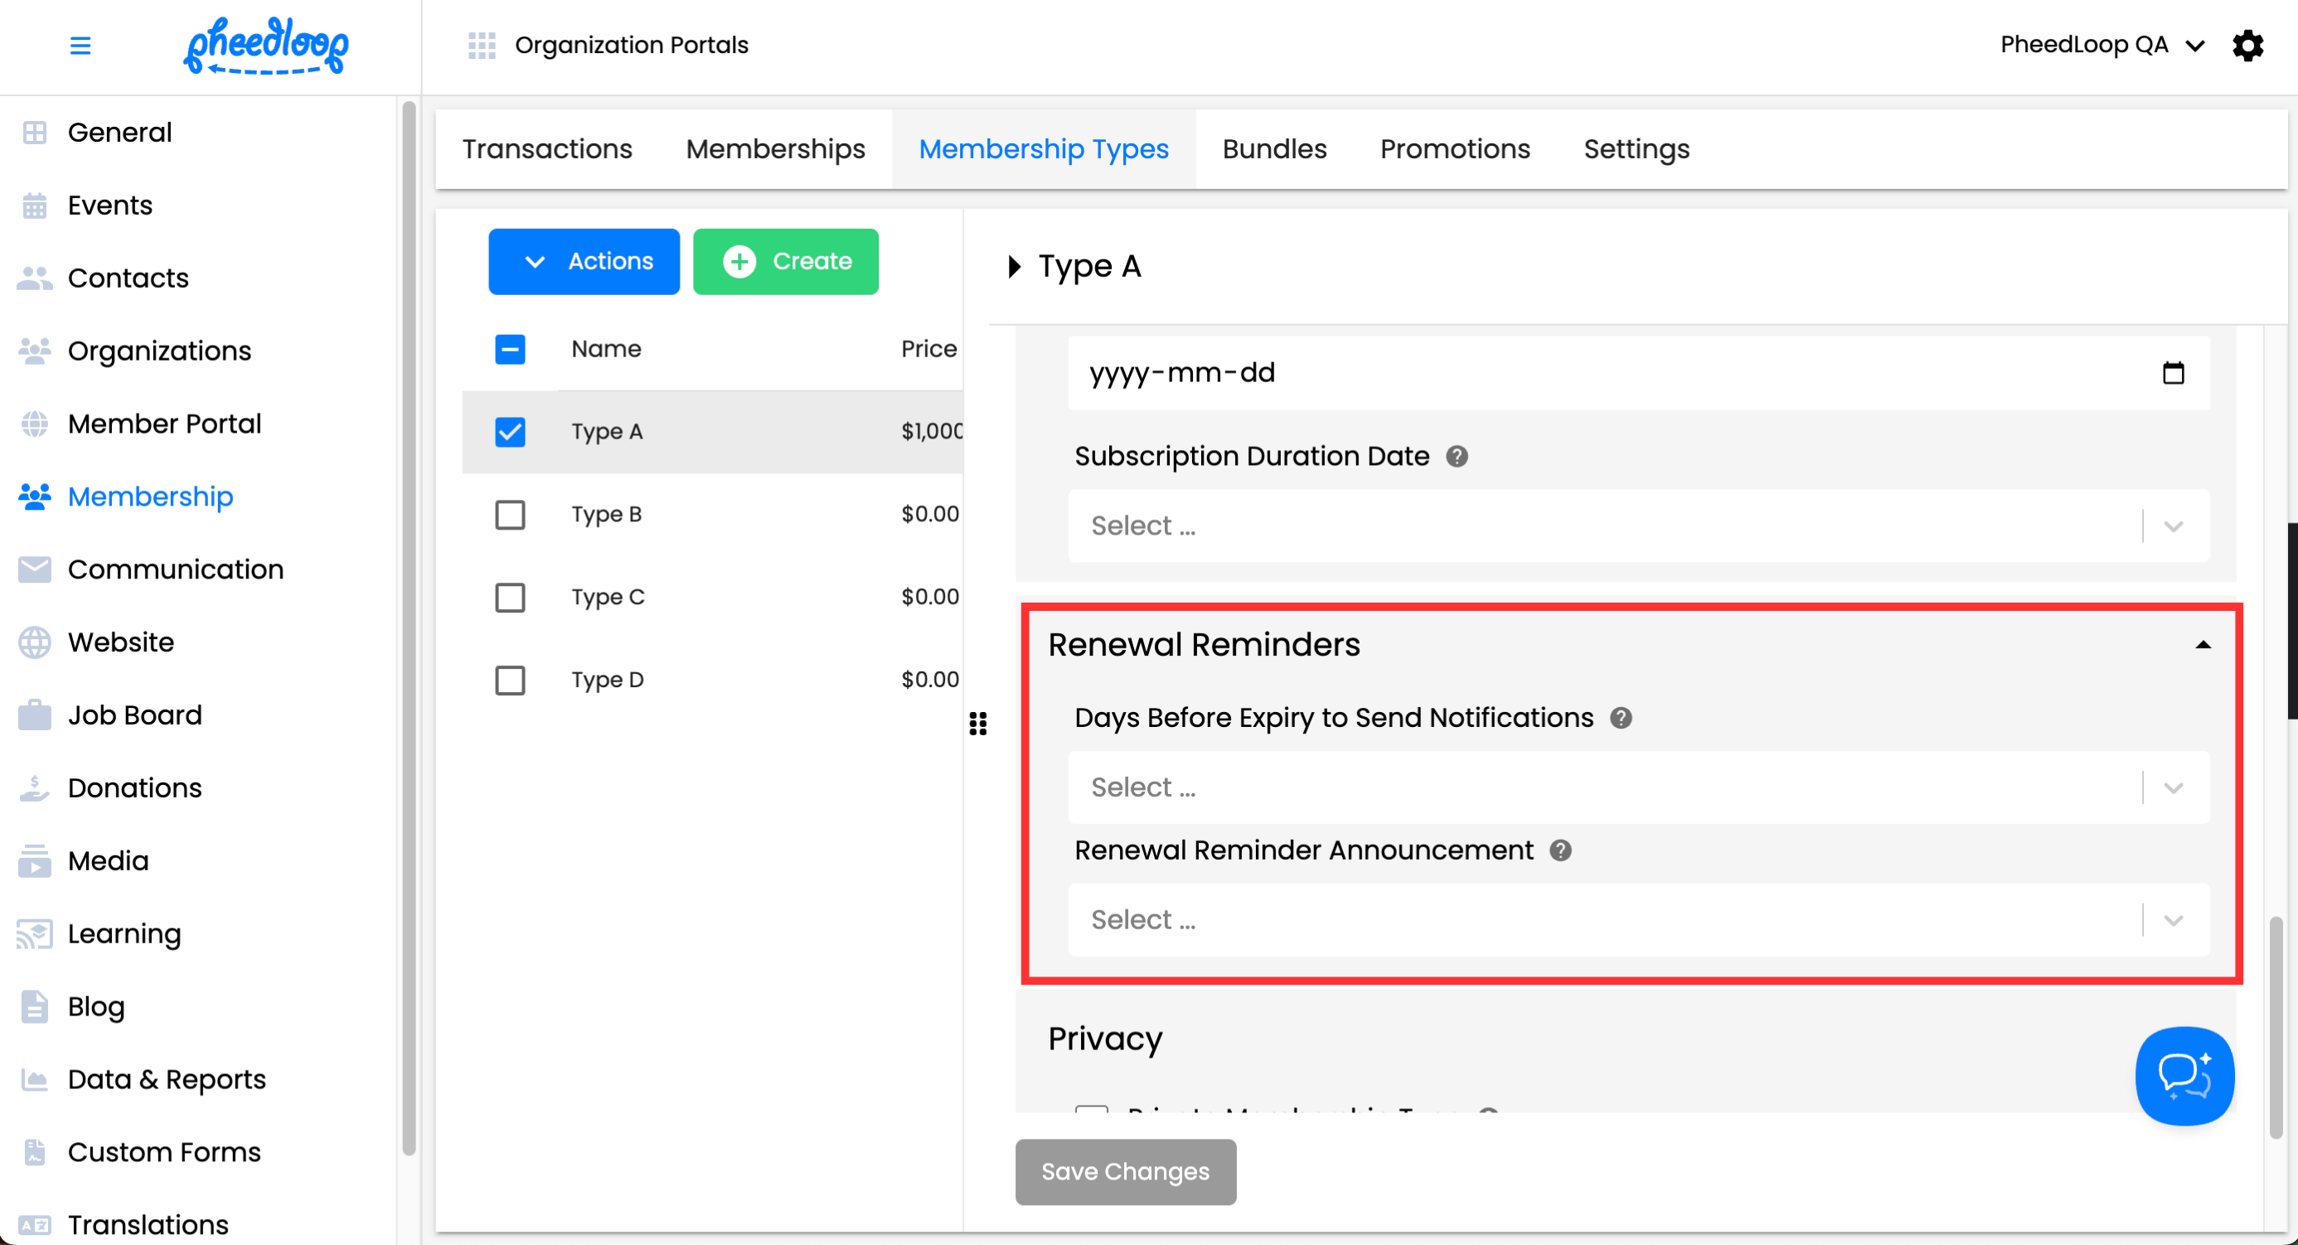Open the settings gear icon
This screenshot has width=2298, height=1245.
tap(2247, 46)
